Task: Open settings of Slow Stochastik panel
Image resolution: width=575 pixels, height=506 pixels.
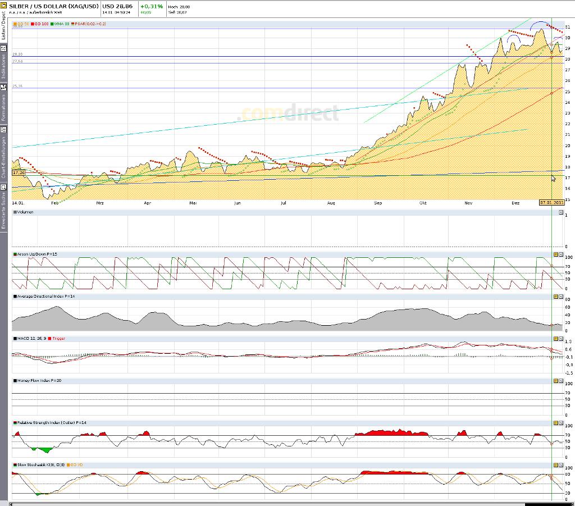Action: (556, 466)
